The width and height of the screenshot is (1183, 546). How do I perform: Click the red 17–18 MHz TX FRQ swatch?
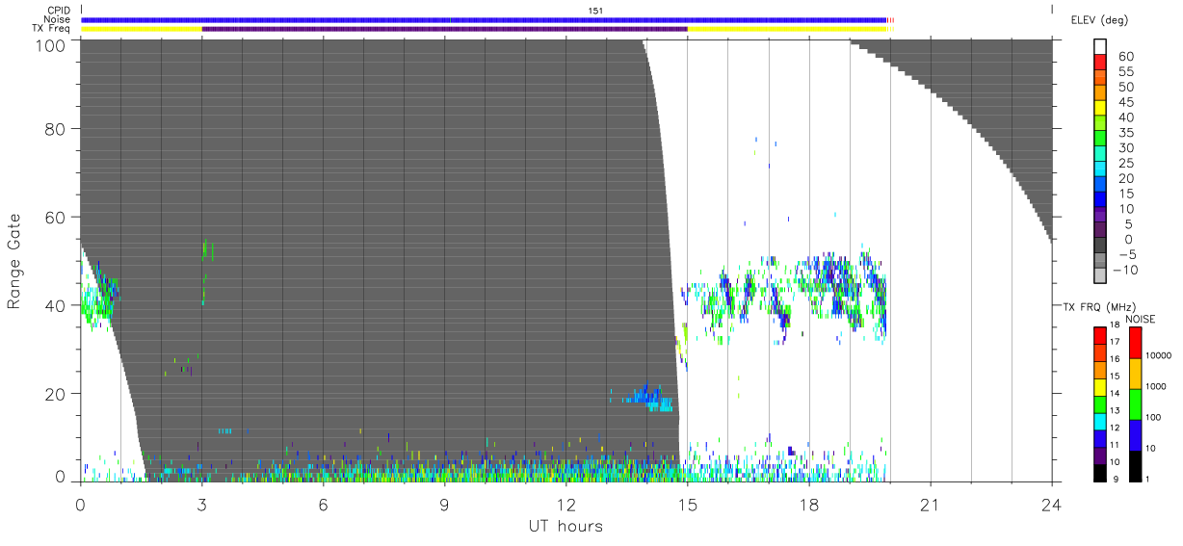pyautogui.click(x=1100, y=334)
